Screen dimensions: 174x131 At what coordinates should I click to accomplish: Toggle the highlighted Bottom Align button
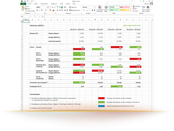62,7
